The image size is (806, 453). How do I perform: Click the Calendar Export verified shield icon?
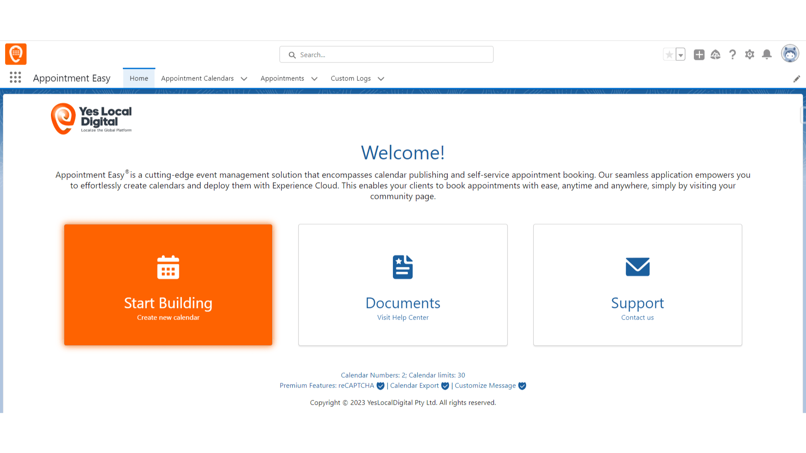tap(445, 386)
